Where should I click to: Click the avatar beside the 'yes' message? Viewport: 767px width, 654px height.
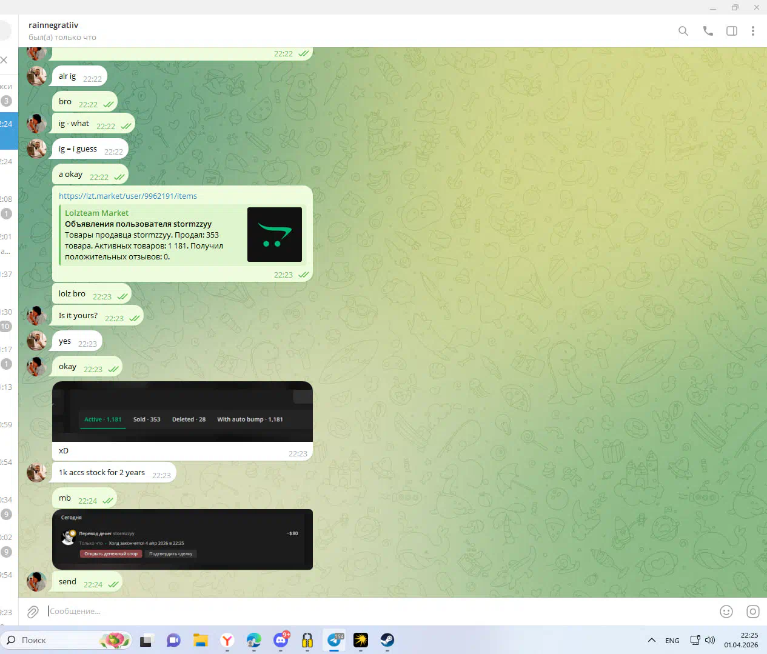coord(37,341)
